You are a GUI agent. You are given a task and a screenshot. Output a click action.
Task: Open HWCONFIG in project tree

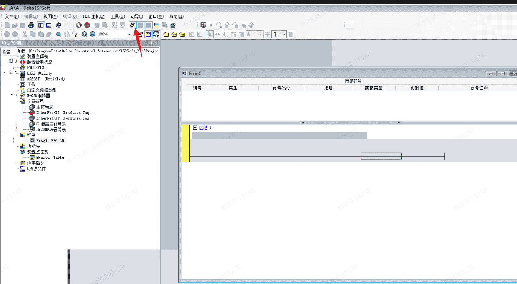(35, 67)
